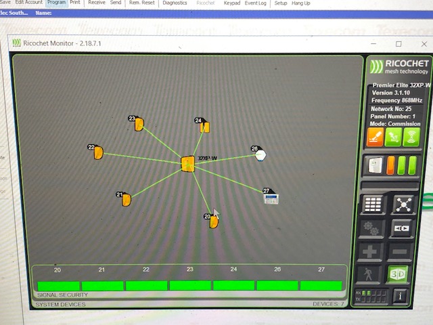Select device 23 node on map
Screen dimensions: 433x325
139,124
